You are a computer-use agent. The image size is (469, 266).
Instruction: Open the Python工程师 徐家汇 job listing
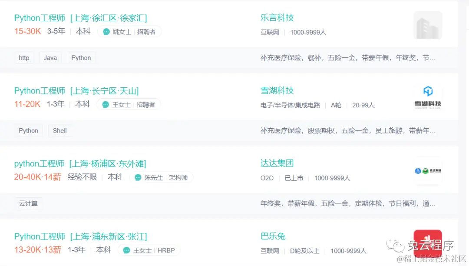coord(80,18)
